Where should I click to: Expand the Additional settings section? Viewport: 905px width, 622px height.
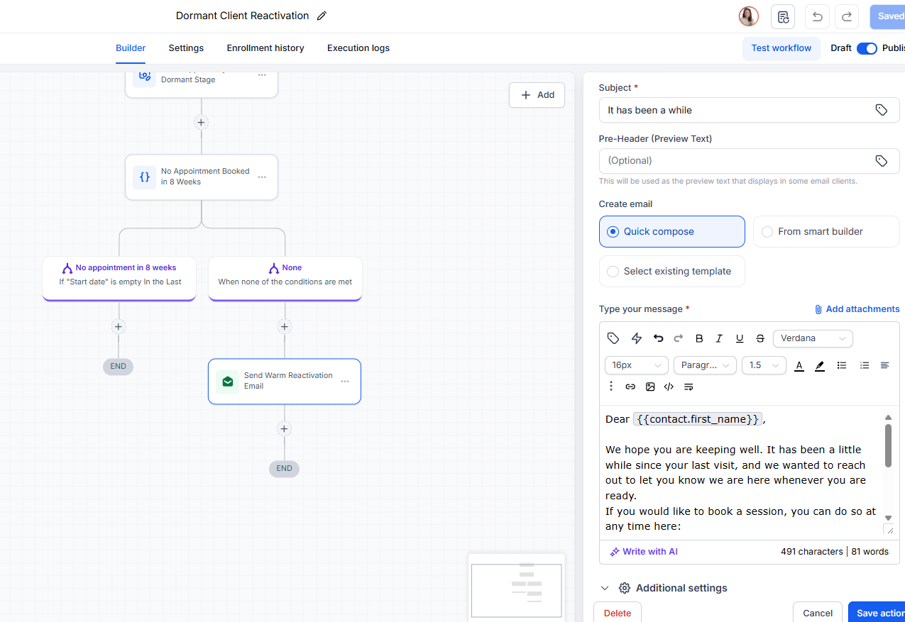pyautogui.click(x=664, y=588)
